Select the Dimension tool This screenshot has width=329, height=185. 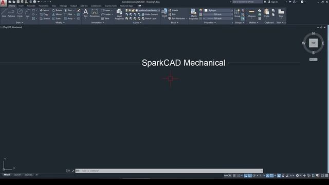pyautogui.click(x=95, y=13)
